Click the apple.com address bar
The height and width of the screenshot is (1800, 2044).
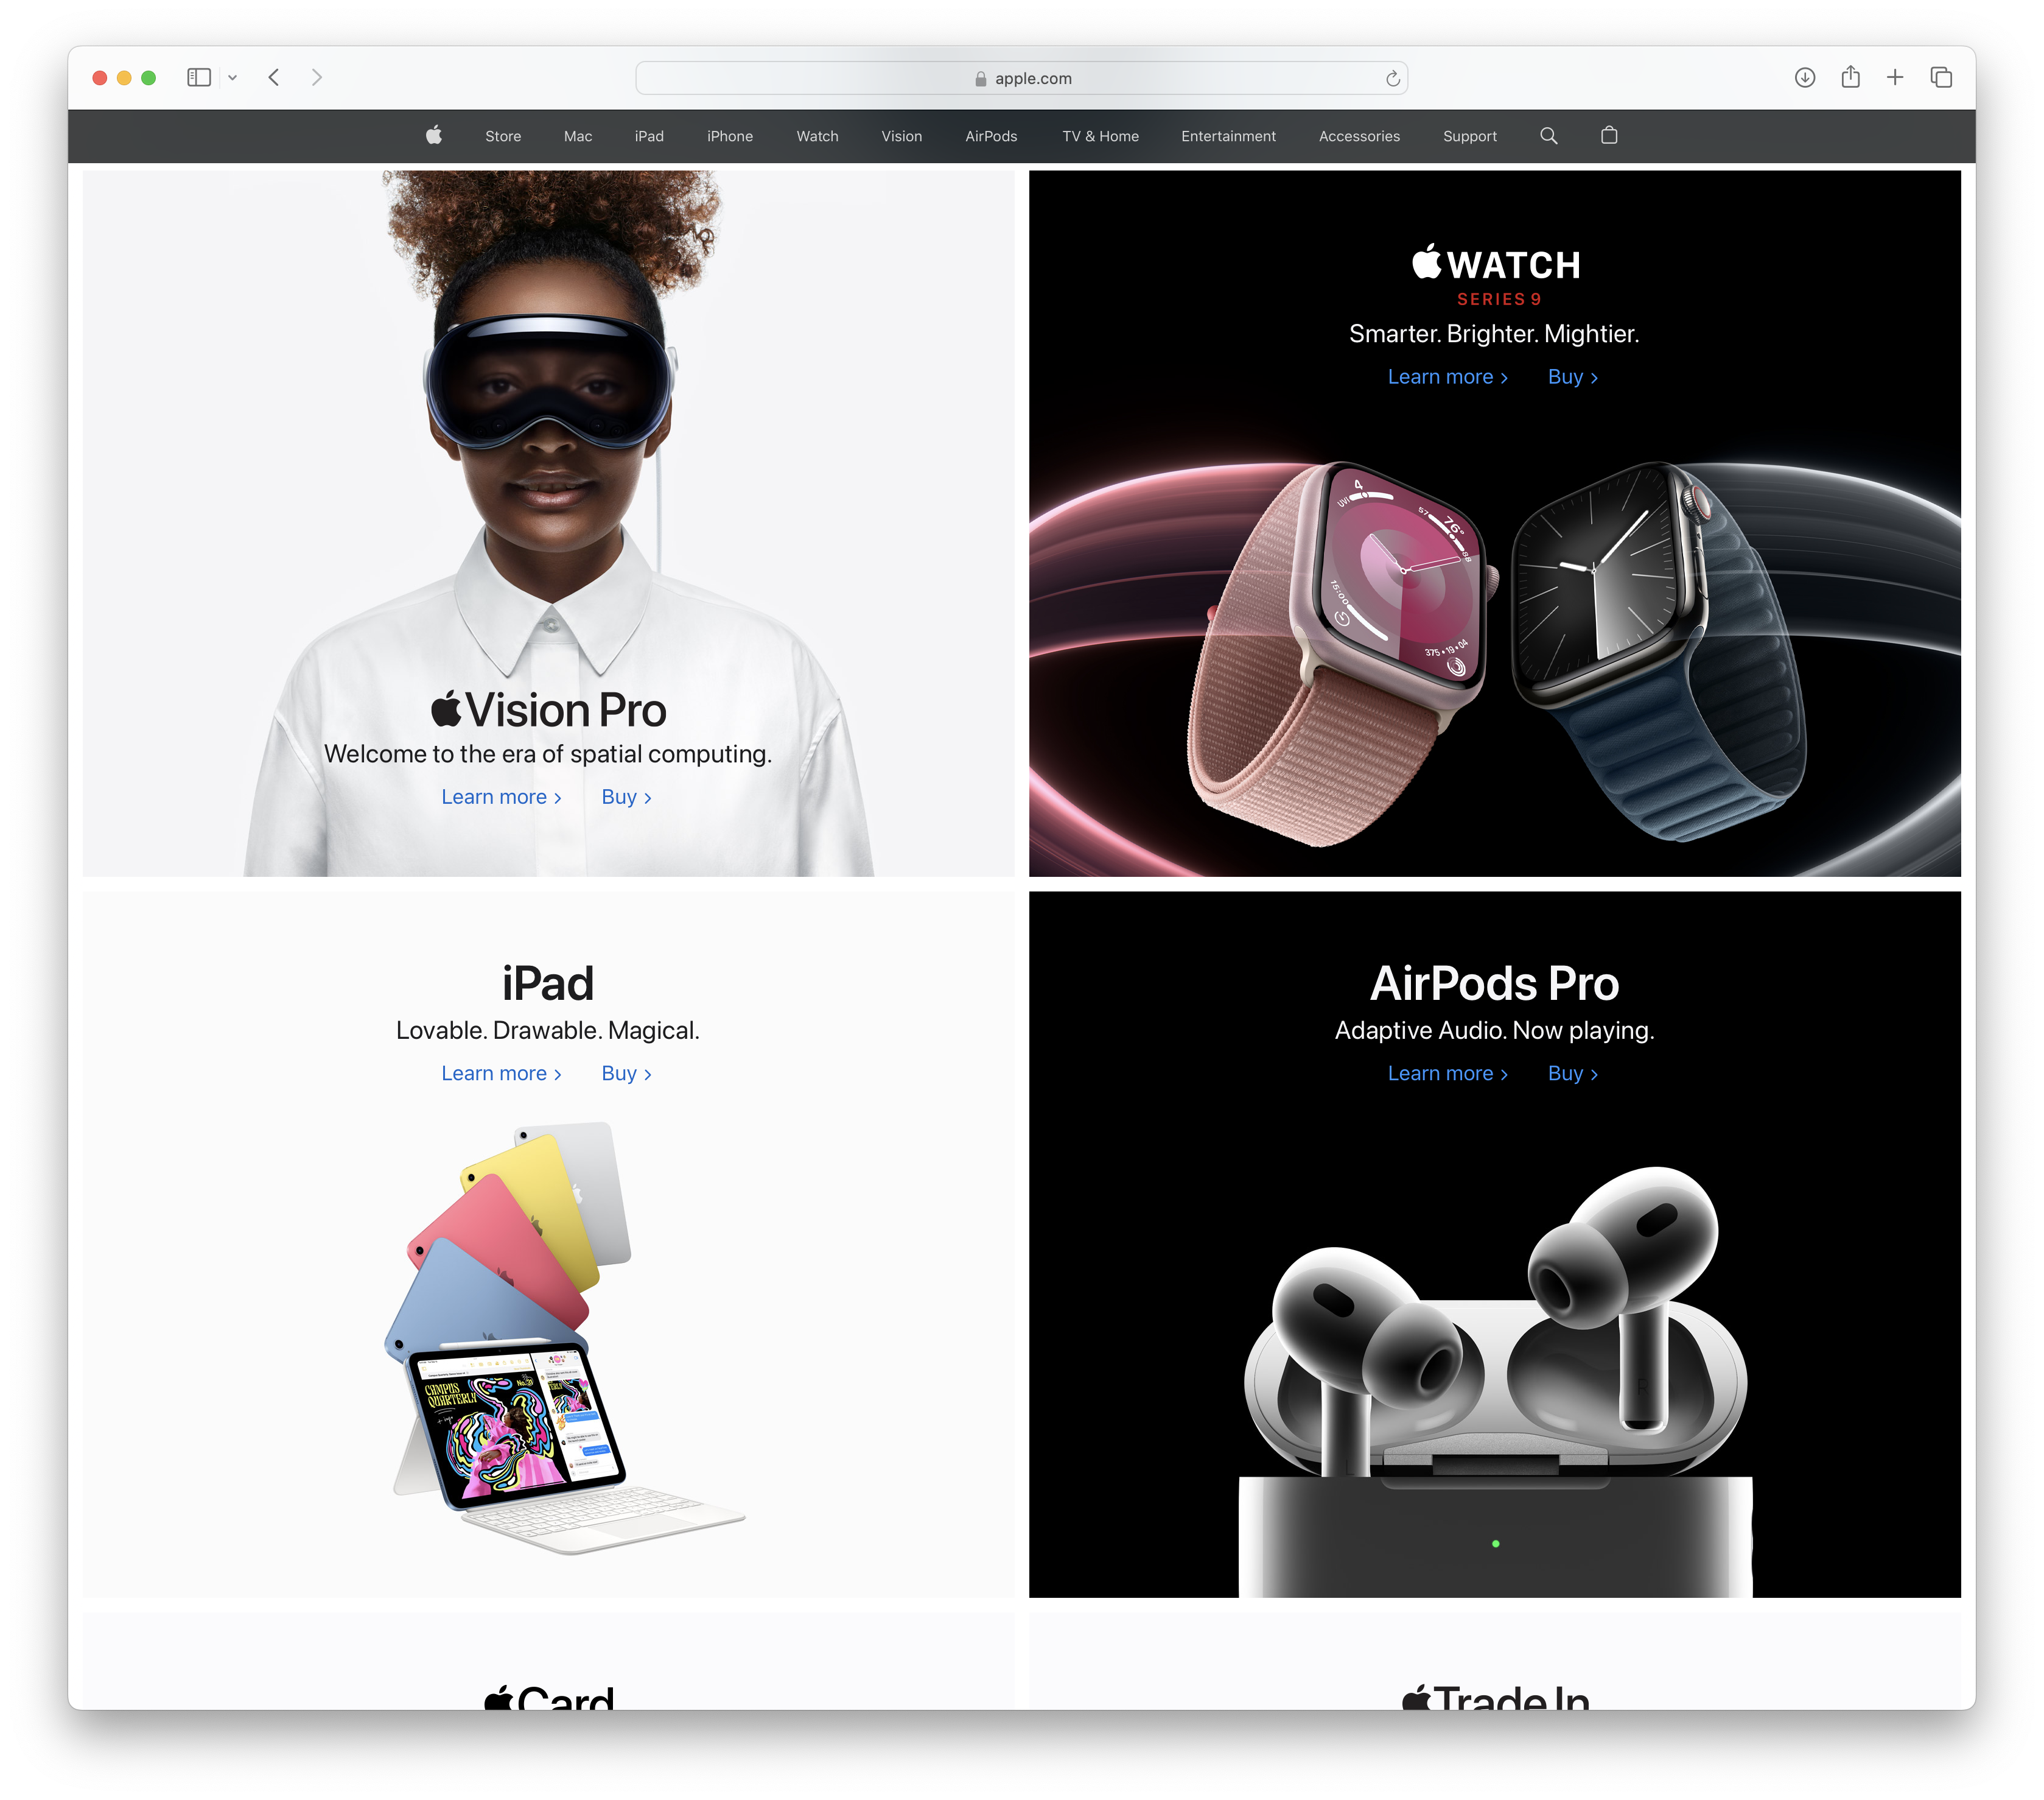(x=1021, y=78)
